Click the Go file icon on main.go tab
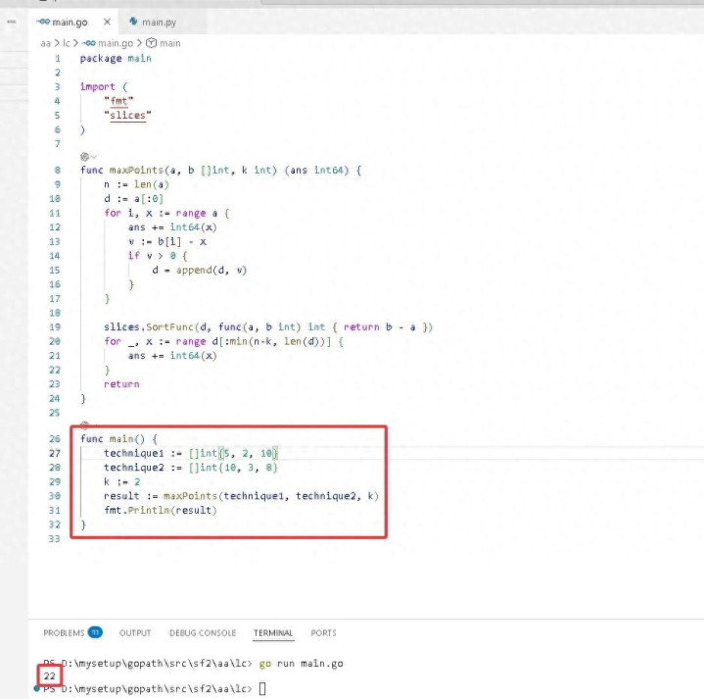The image size is (704, 699). coord(43,22)
